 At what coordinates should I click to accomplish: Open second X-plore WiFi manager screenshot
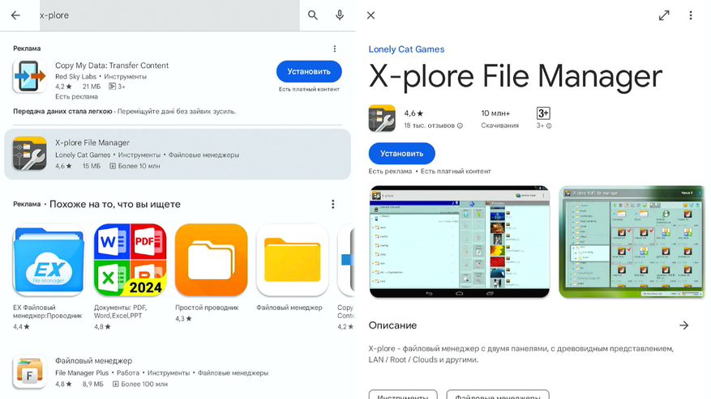632,241
